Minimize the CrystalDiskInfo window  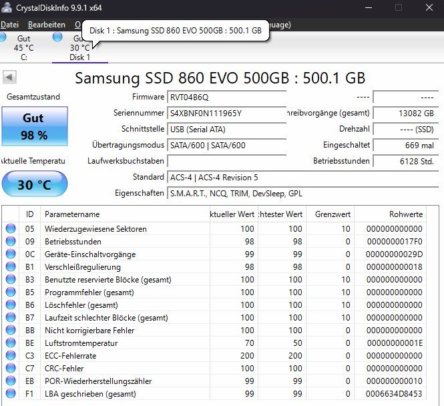click(x=369, y=7)
